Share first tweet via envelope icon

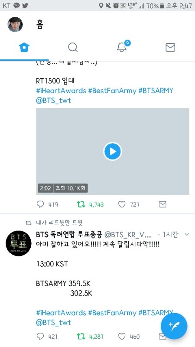(162, 204)
